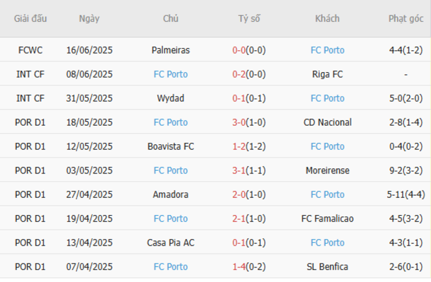Viewport: 431px width, 282px height.
Task: Open the 1-4 score of SL Benfica match
Action: tap(240, 267)
